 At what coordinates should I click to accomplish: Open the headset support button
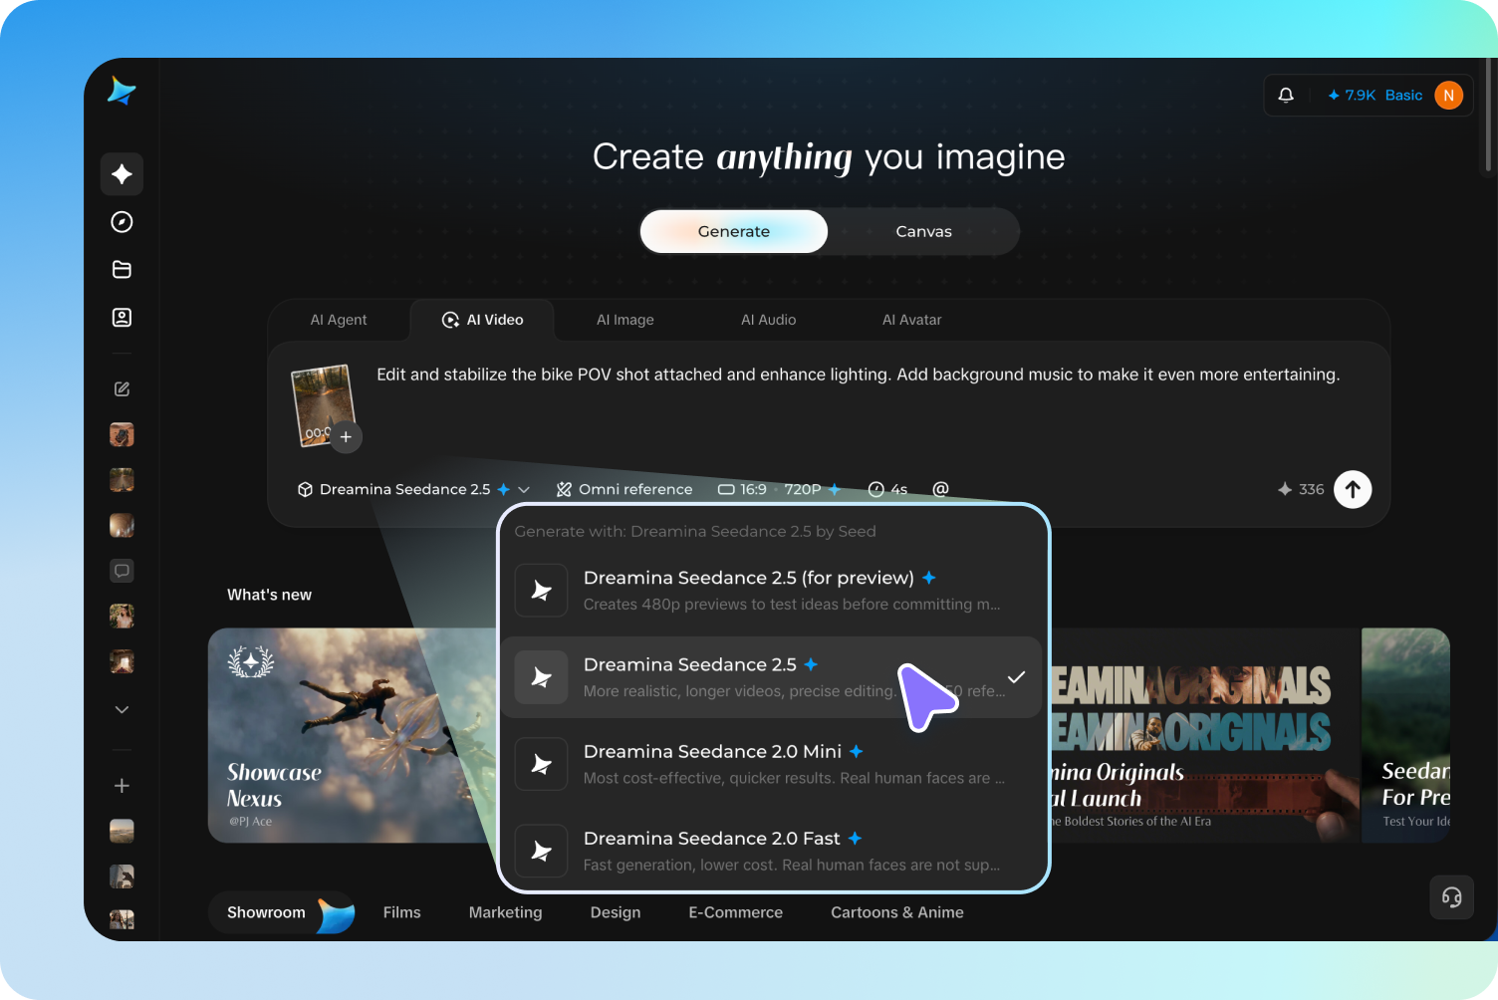tap(1451, 897)
